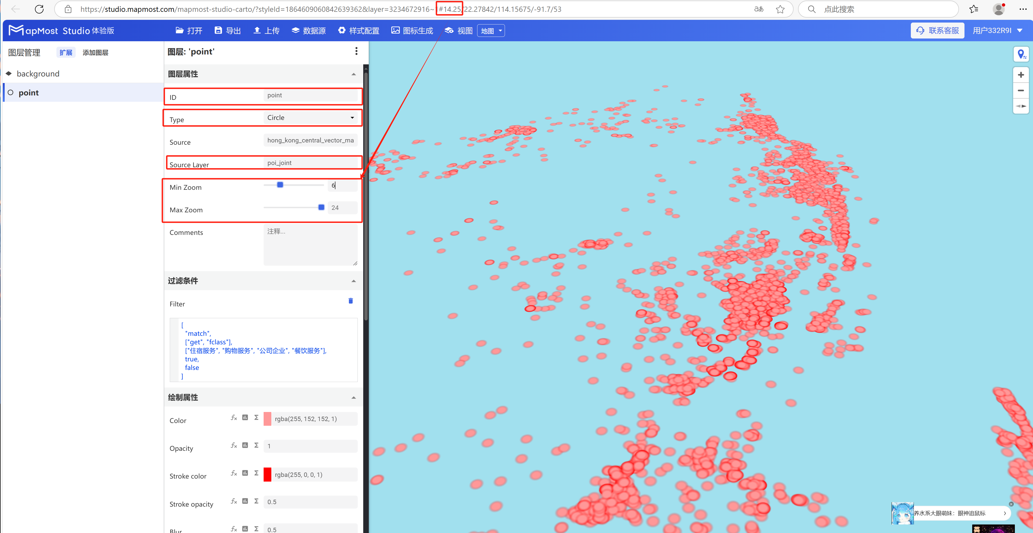Collapse the 过滤条件 section

[353, 281]
